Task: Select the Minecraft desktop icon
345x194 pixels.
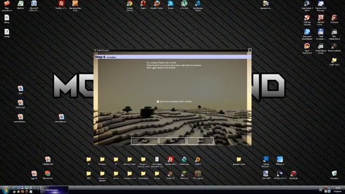Action: pyautogui.click(x=184, y=175)
